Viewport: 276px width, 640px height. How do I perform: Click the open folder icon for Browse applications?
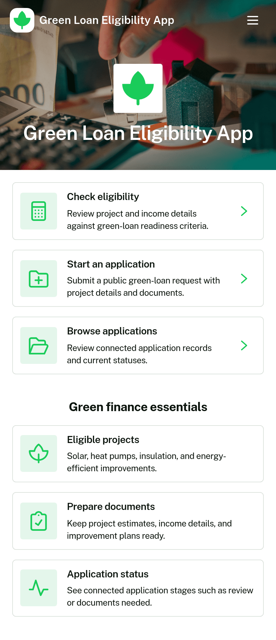39,345
